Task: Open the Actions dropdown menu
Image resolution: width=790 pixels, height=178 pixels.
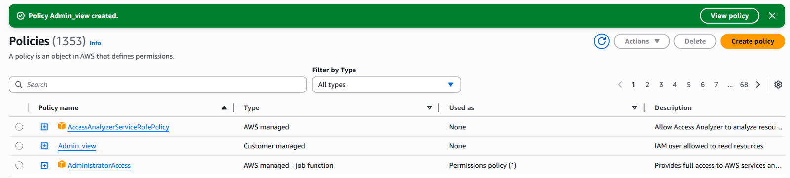Action: click(x=641, y=41)
